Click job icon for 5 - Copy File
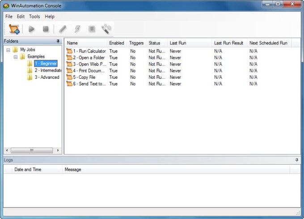 pos(69,77)
